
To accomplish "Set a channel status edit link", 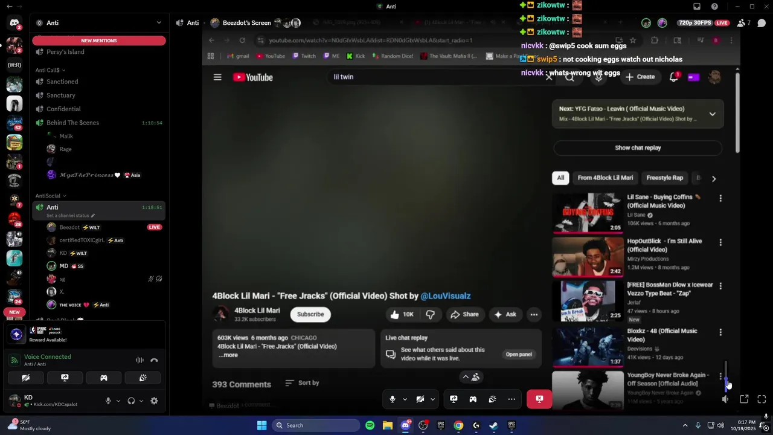I will coord(71,216).
